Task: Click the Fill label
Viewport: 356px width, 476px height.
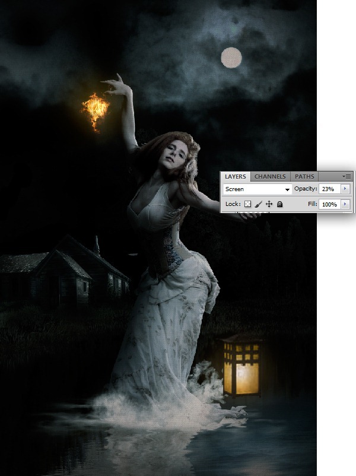Action: coord(312,204)
